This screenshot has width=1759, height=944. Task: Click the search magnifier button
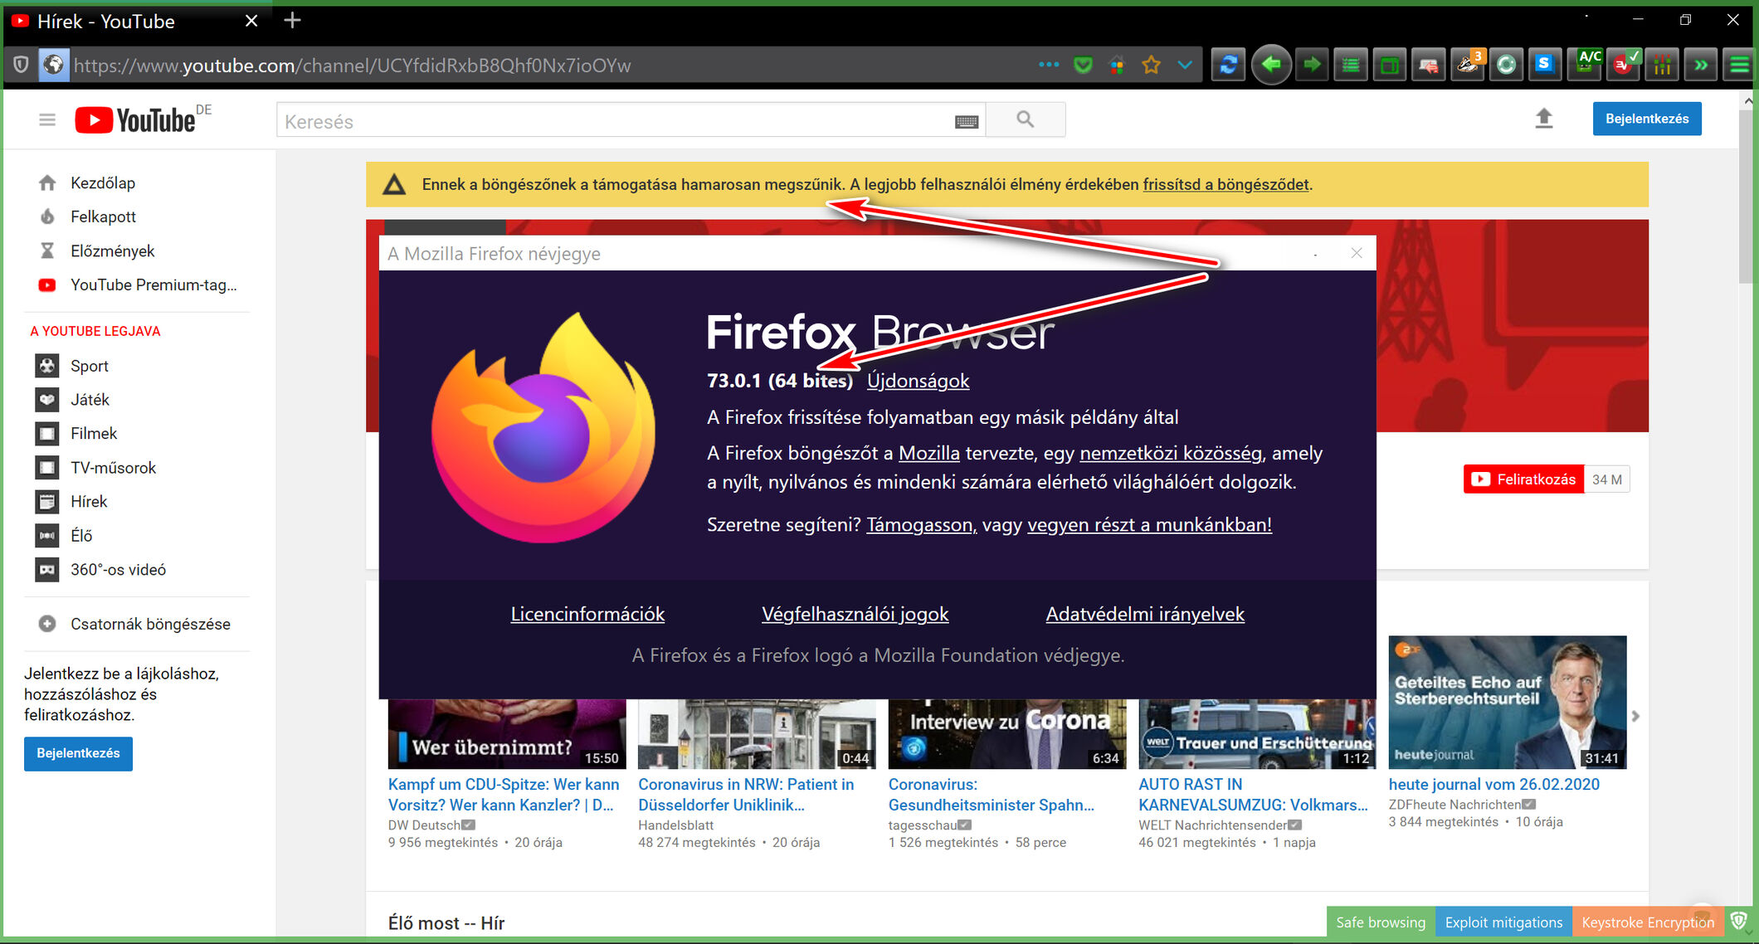[1026, 119]
